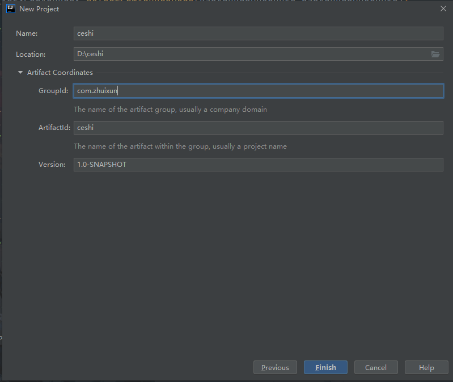Screen dimensions: 453x382
Task: Collapse the Artifact Coordinates section arrow
Action: click(21, 73)
